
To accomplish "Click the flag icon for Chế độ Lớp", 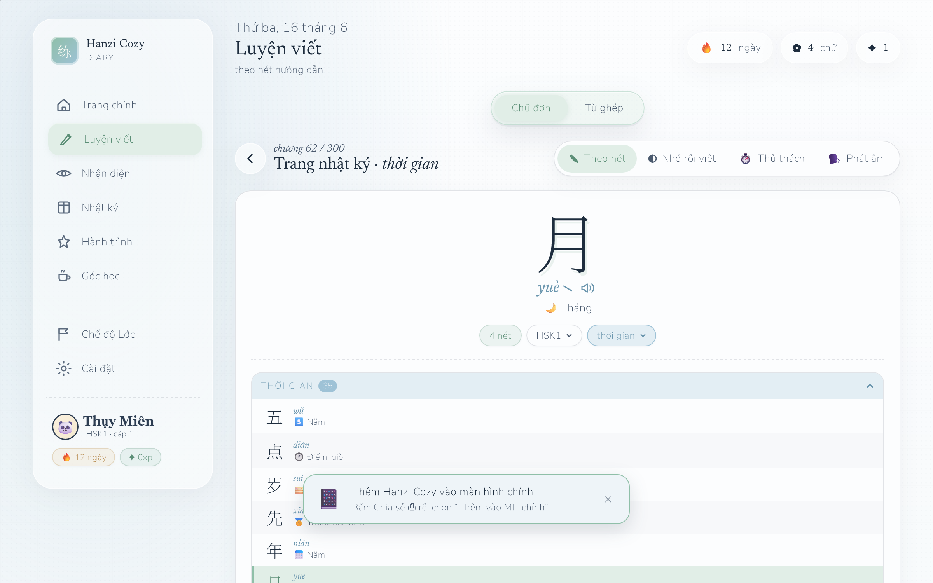I will click(x=63, y=334).
